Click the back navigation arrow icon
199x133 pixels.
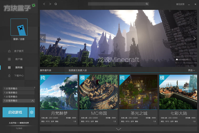tap(44, 4)
